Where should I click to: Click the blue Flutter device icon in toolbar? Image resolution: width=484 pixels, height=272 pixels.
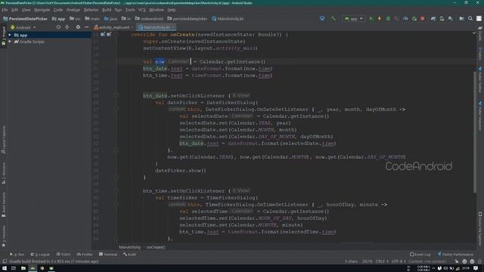tap(322, 19)
